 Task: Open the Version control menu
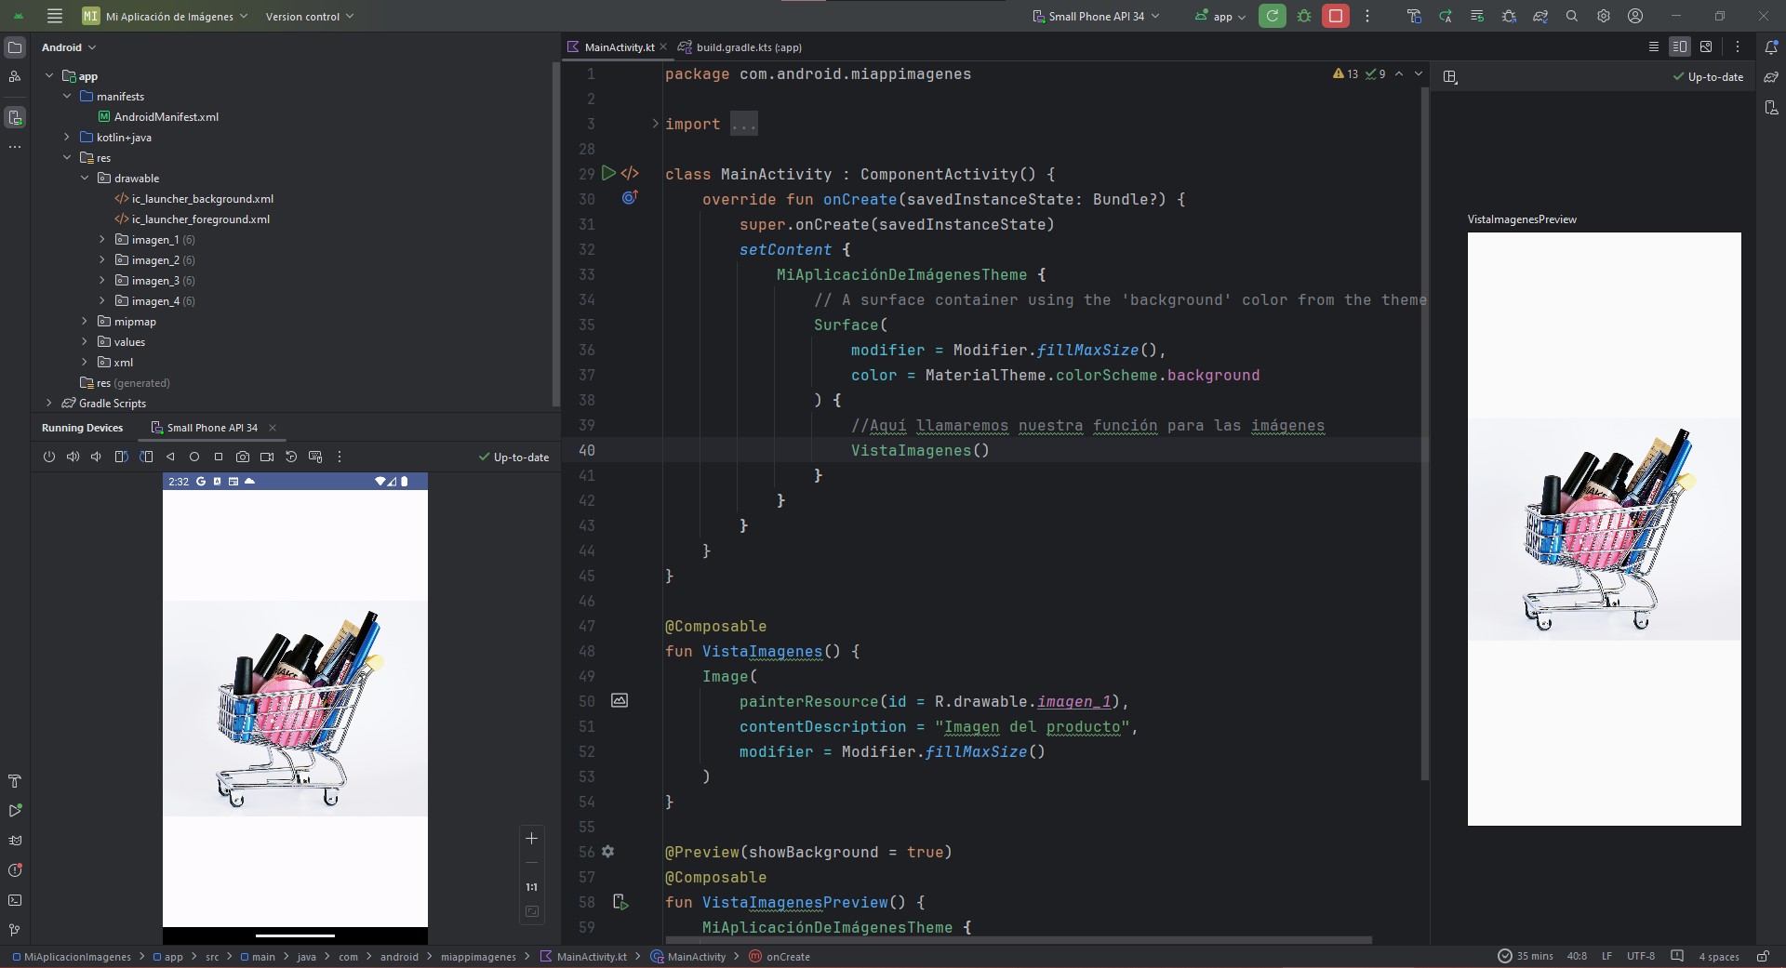point(309,16)
